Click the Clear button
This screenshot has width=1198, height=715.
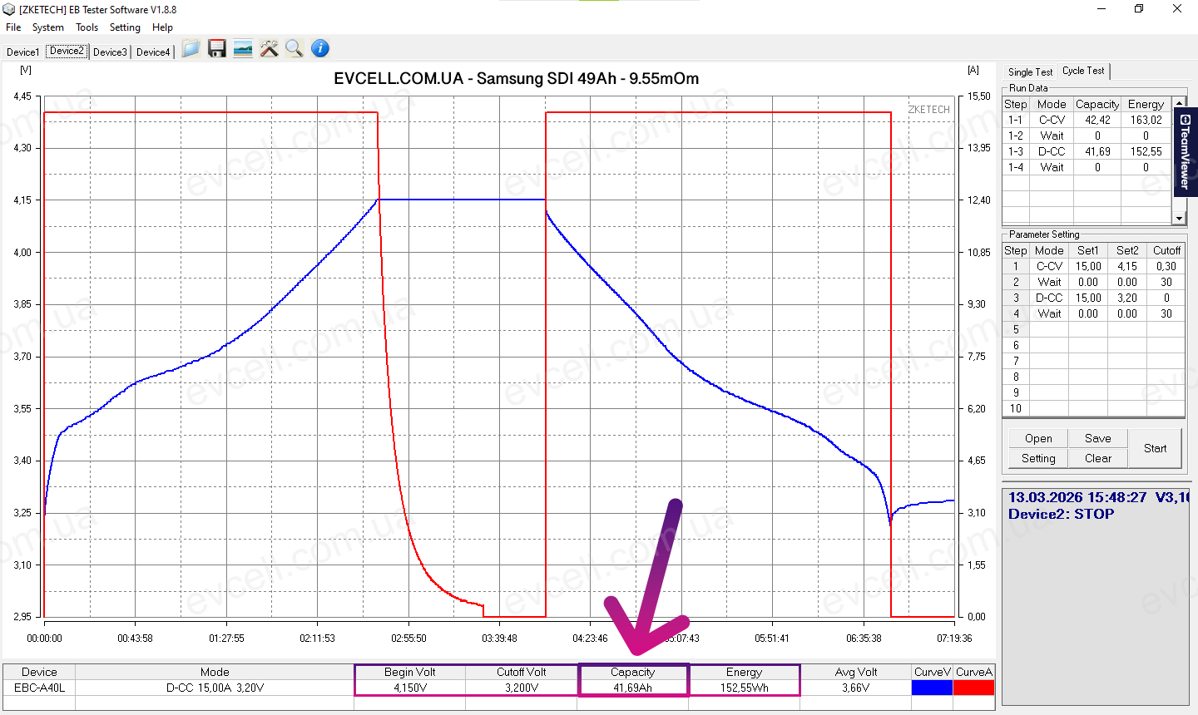coord(1097,458)
